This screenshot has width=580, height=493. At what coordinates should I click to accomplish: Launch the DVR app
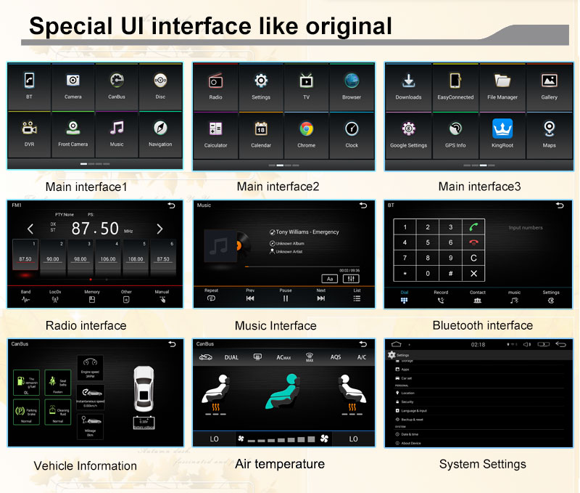tap(29, 131)
